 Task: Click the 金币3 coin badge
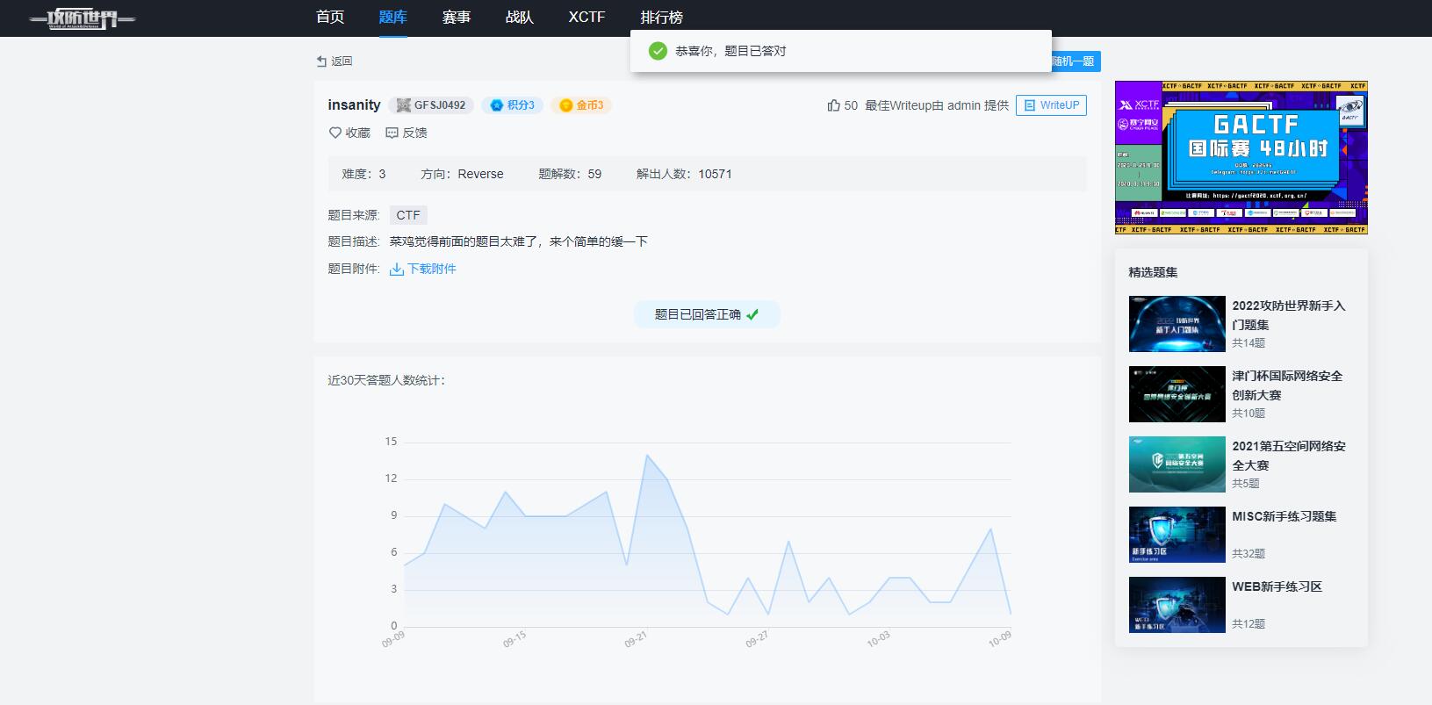tap(581, 105)
